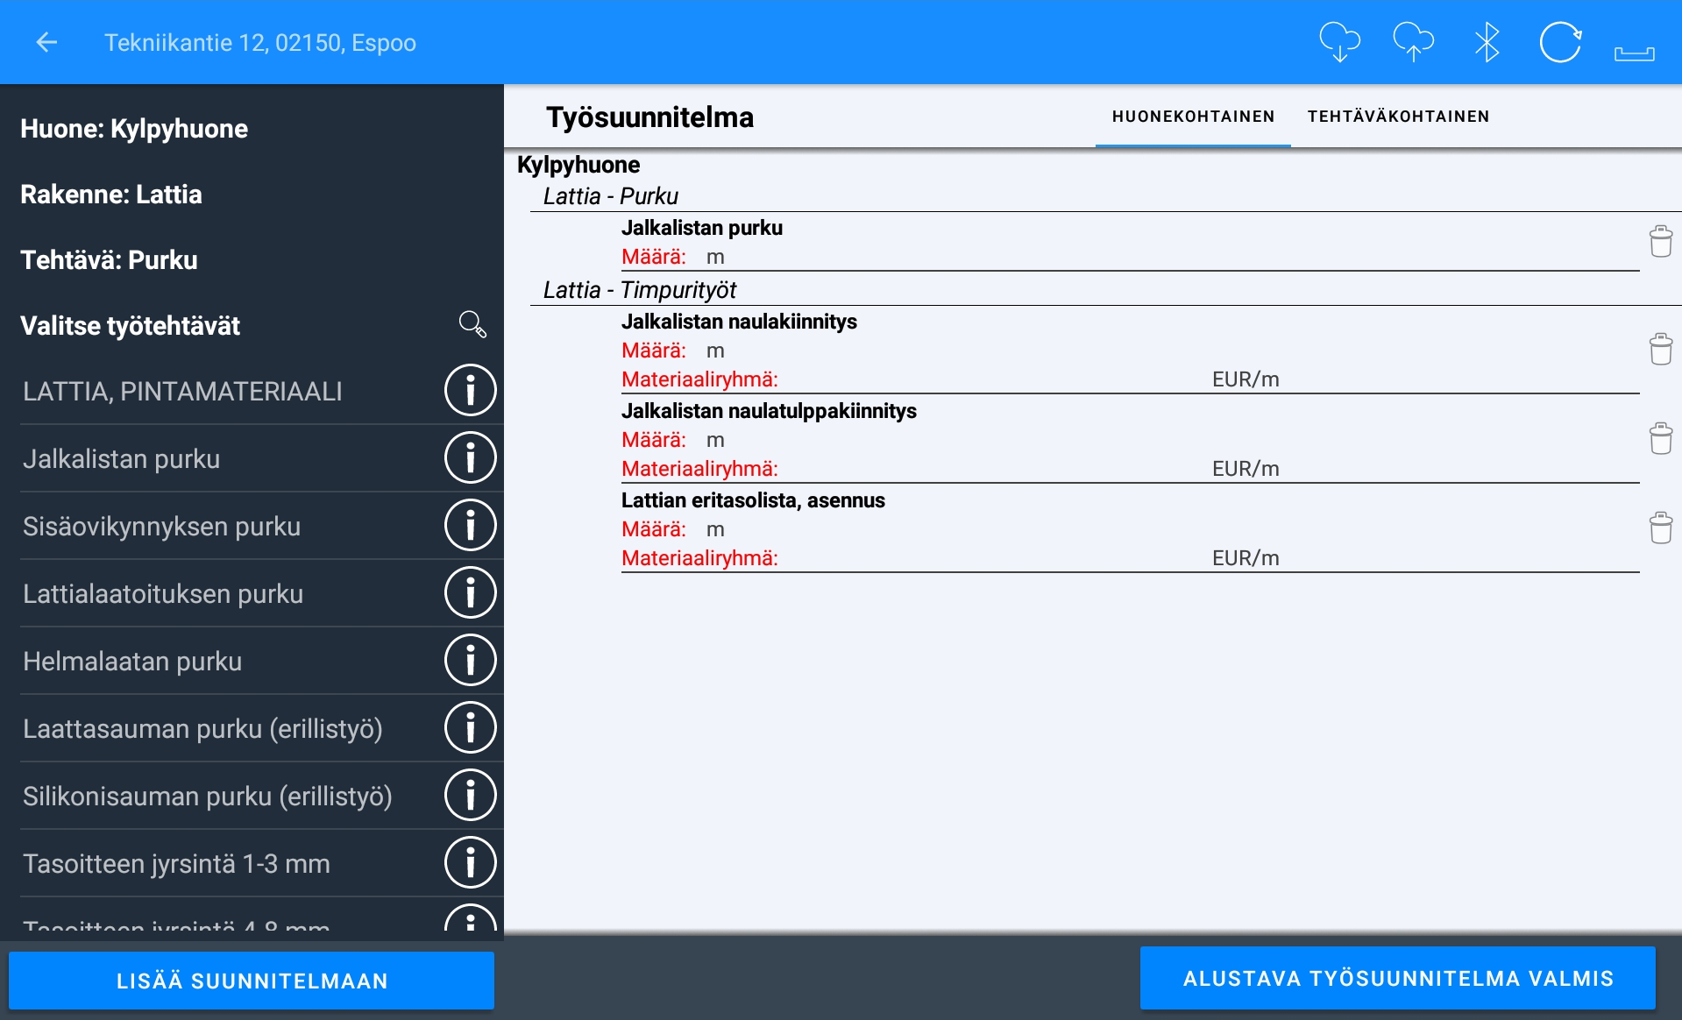Show info for Jalkalistan purku
Image resolution: width=1682 pixels, height=1020 pixels.
coord(470,458)
